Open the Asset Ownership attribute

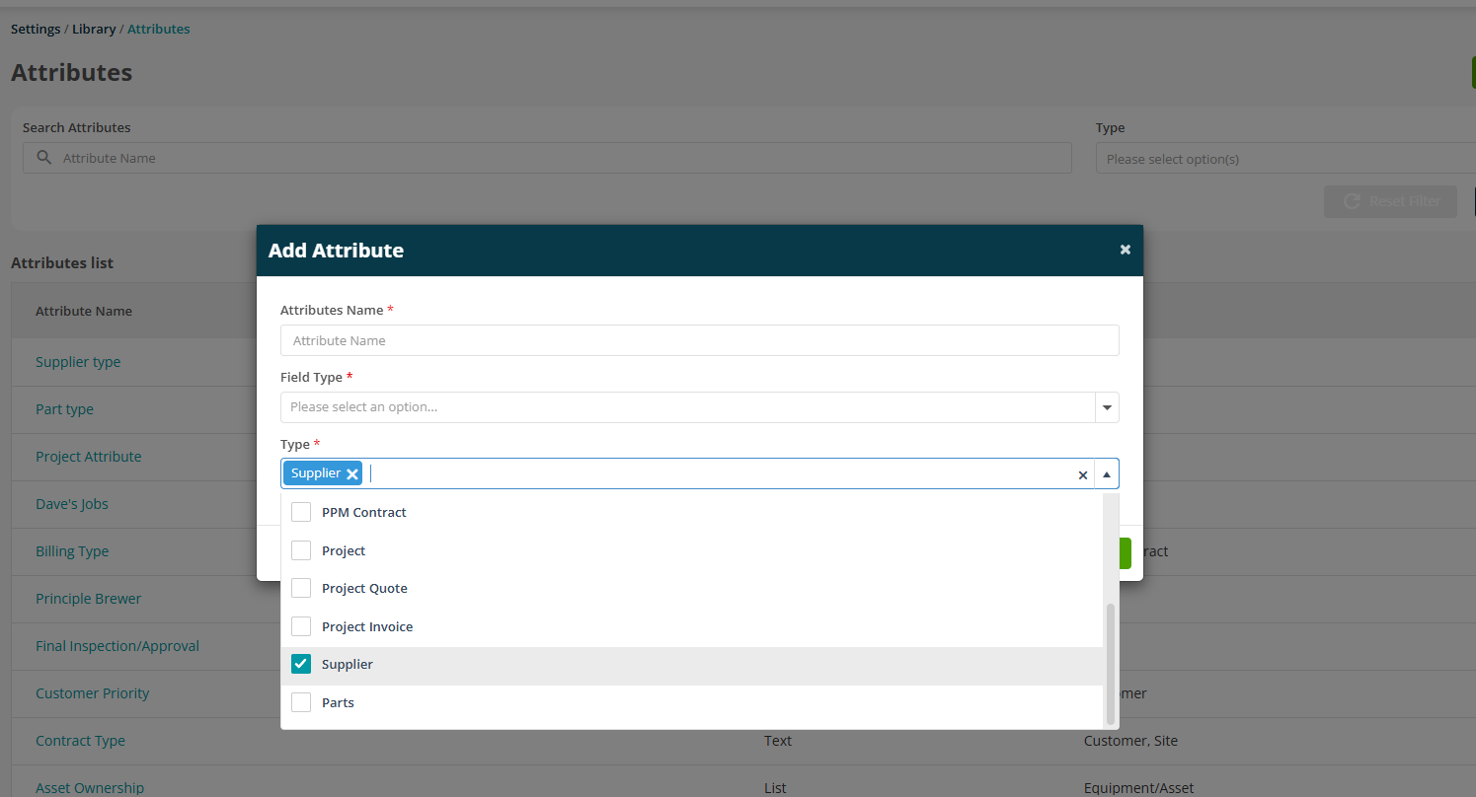90,788
